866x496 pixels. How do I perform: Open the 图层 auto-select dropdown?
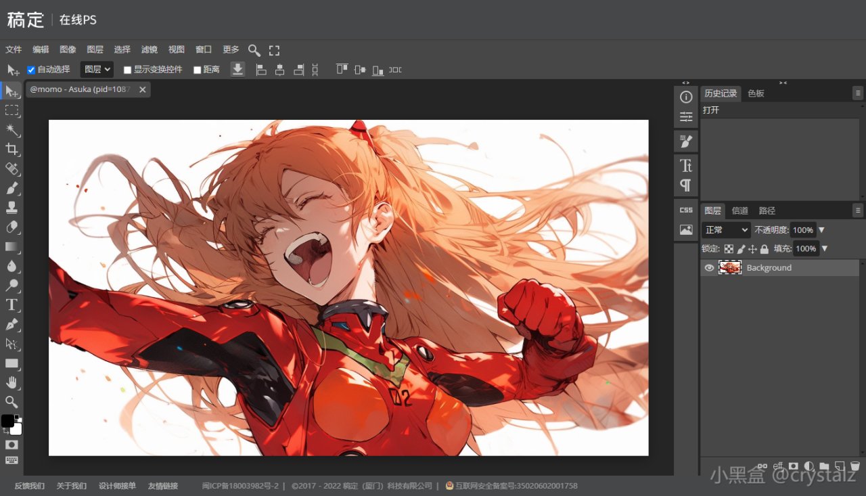[x=97, y=69]
